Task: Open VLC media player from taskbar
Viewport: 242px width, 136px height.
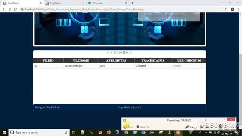Action: point(169,133)
